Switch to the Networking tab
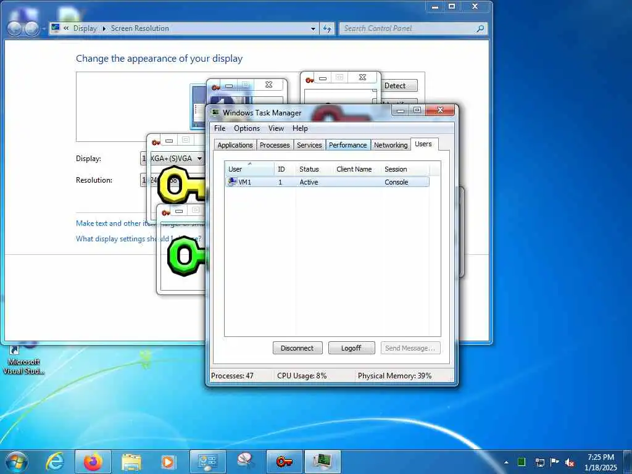 click(391, 145)
